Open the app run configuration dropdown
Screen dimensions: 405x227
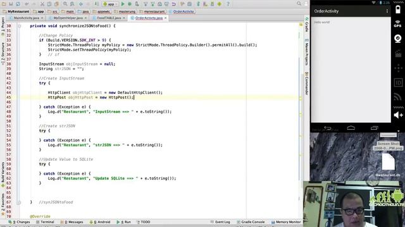pyautogui.click(x=110, y=4)
